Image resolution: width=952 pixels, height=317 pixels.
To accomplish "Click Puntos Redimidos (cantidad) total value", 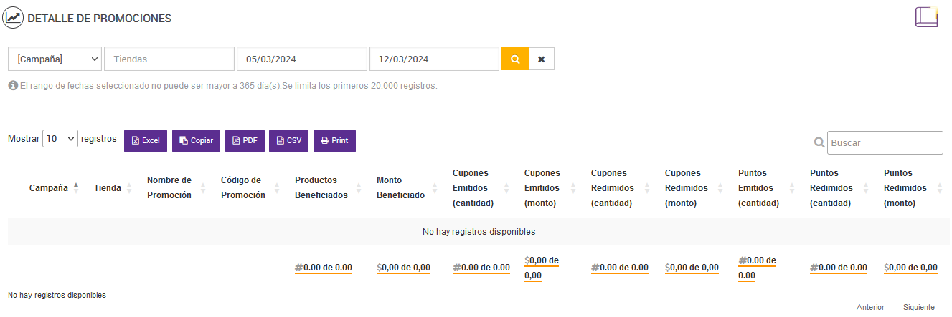I will pos(839,268).
